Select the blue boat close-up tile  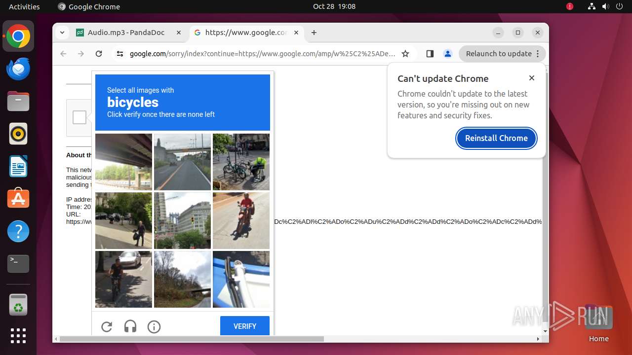(241, 279)
